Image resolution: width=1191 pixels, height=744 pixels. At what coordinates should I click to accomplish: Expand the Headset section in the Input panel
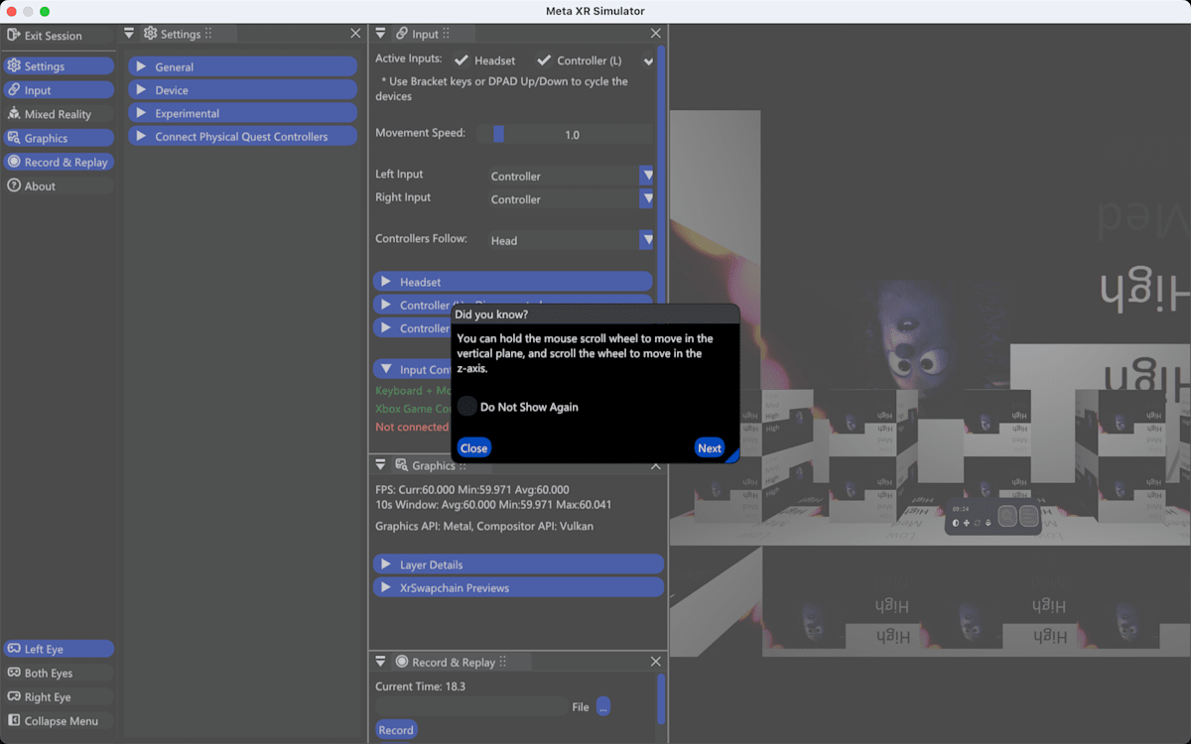click(513, 282)
